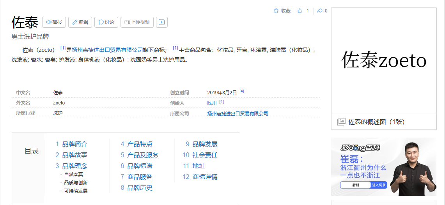Open the 编辑 edit button
Screen dimensions: 445x205
(80, 22)
